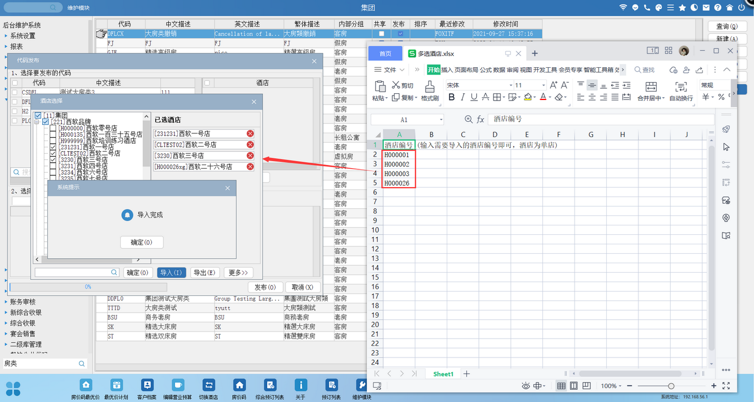
Task: Toggle the [221]西软品牌 checkbox
Action: [x=46, y=122]
